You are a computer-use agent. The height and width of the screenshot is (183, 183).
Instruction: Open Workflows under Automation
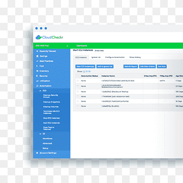[x=47, y=139]
